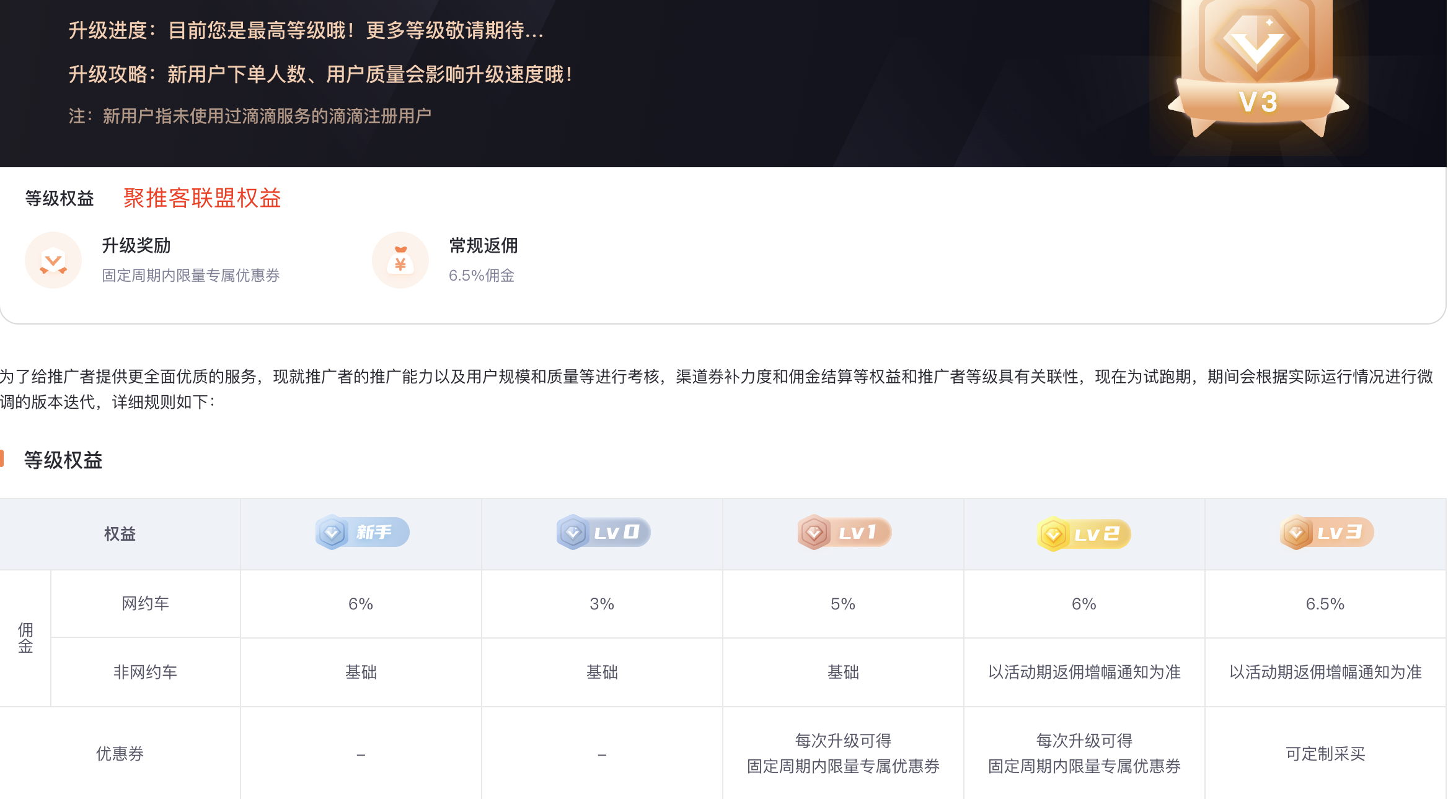Click the 6.5% cell in LV3 column
Viewport: 1448px width, 799px height.
[1325, 604]
